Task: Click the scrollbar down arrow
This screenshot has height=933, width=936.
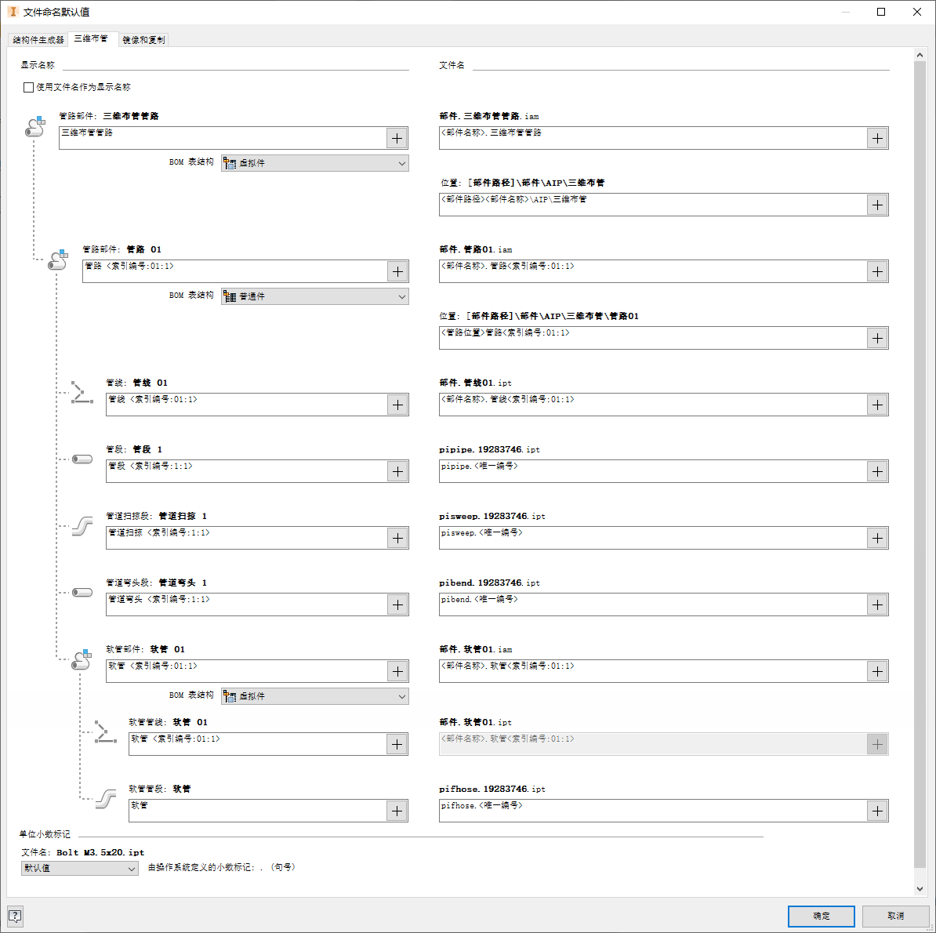Action: tap(920, 889)
